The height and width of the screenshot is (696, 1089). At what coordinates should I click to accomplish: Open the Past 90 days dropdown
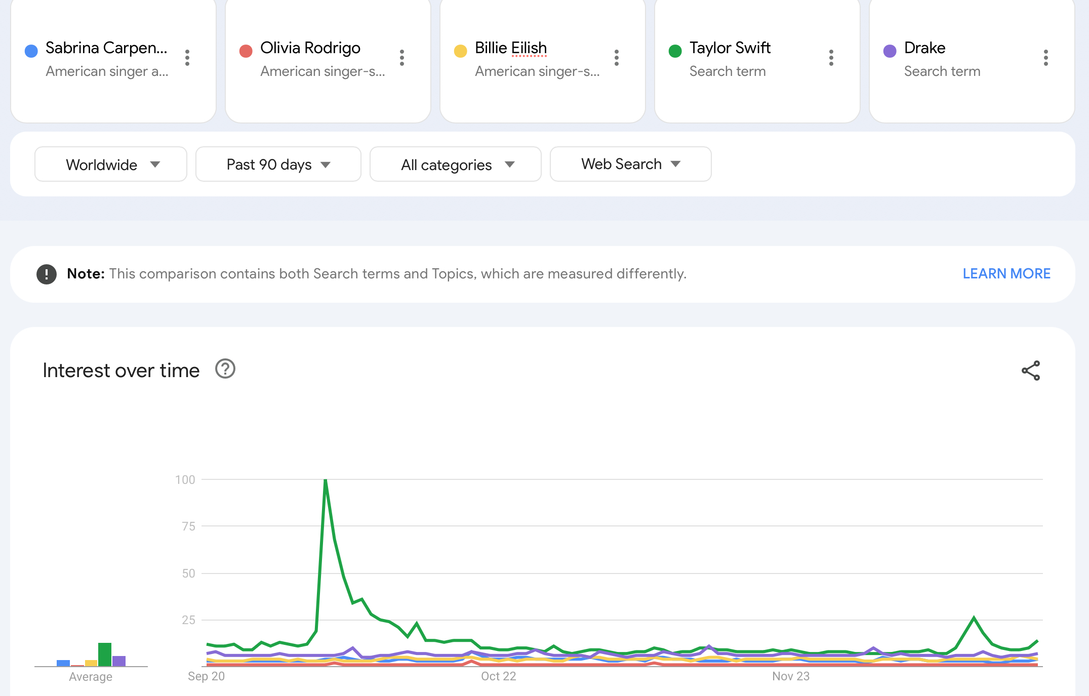point(278,165)
